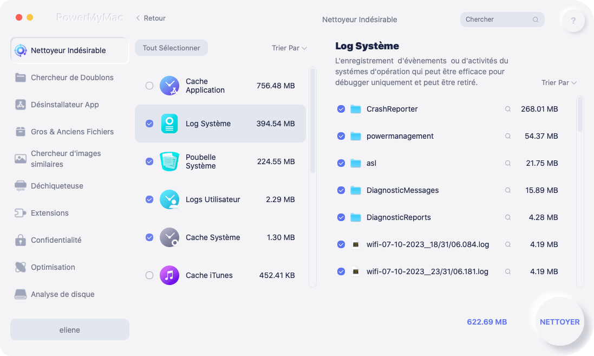The width and height of the screenshot is (594, 356).
Task: Check the Cache iTunes checkbox
Action: pos(149,275)
